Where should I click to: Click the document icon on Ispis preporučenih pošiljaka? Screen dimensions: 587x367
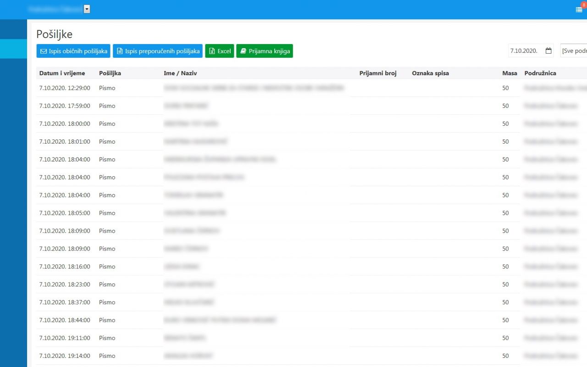(x=120, y=51)
